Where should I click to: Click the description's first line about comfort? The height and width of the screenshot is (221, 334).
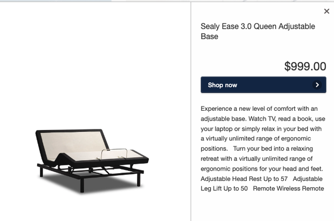pos(259,109)
